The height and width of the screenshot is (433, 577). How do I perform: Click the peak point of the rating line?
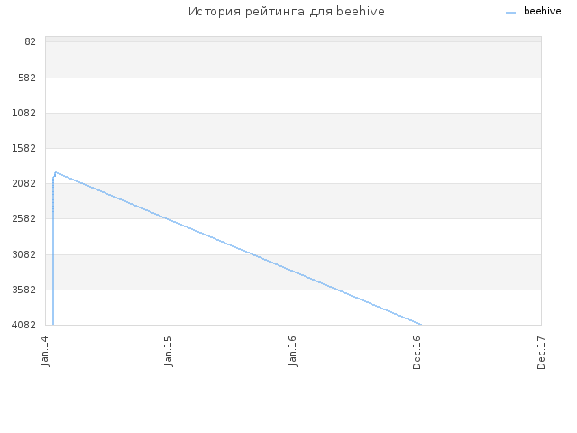pyautogui.click(x=56, y=172)
